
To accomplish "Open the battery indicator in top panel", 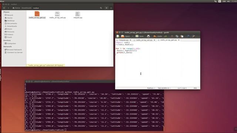I will [x=224, y=1].
